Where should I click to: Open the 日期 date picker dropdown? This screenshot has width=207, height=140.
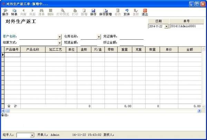coord(166,27)
